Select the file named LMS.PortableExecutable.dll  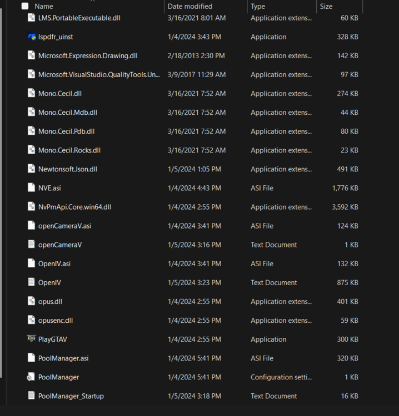(79, 18)
